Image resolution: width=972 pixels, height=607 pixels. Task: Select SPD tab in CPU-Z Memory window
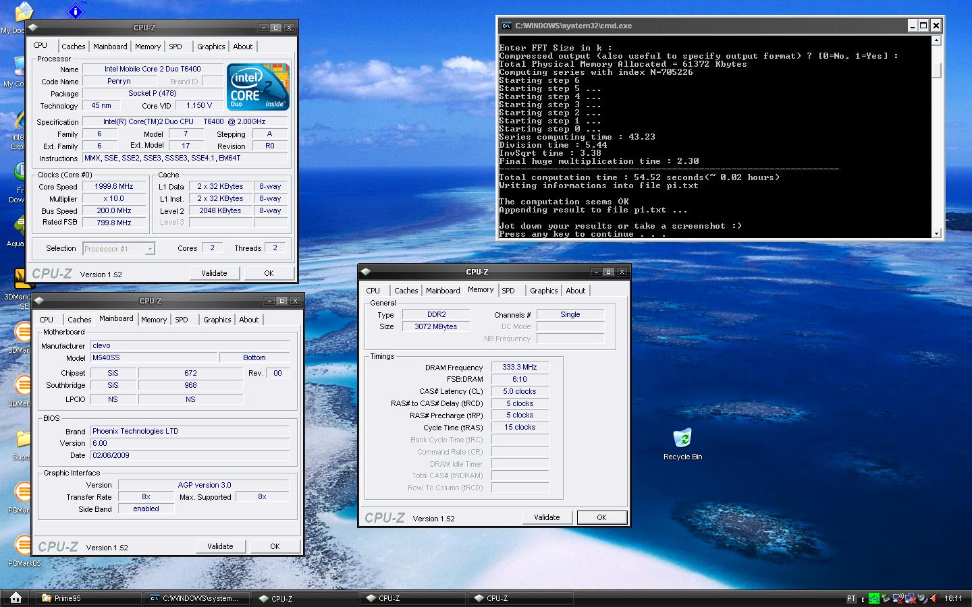tap(508, 291)
